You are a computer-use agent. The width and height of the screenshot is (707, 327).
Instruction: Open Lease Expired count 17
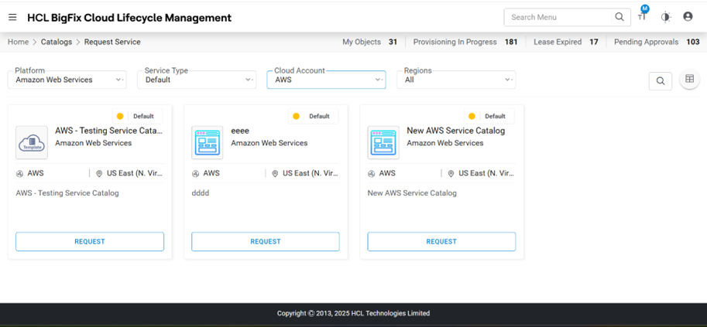pyautogui.click(x=566, y=42)
